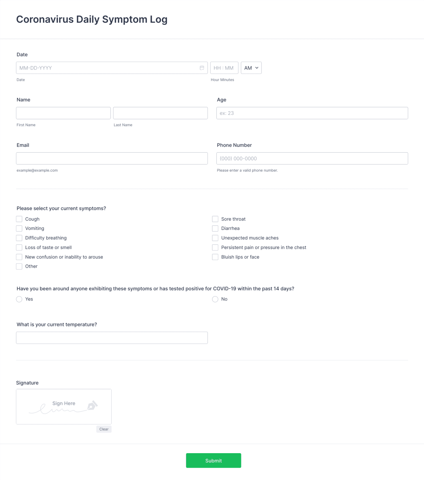Check the Difficulty breathing checkbox

pyautogui.click(x=19, y=238)
